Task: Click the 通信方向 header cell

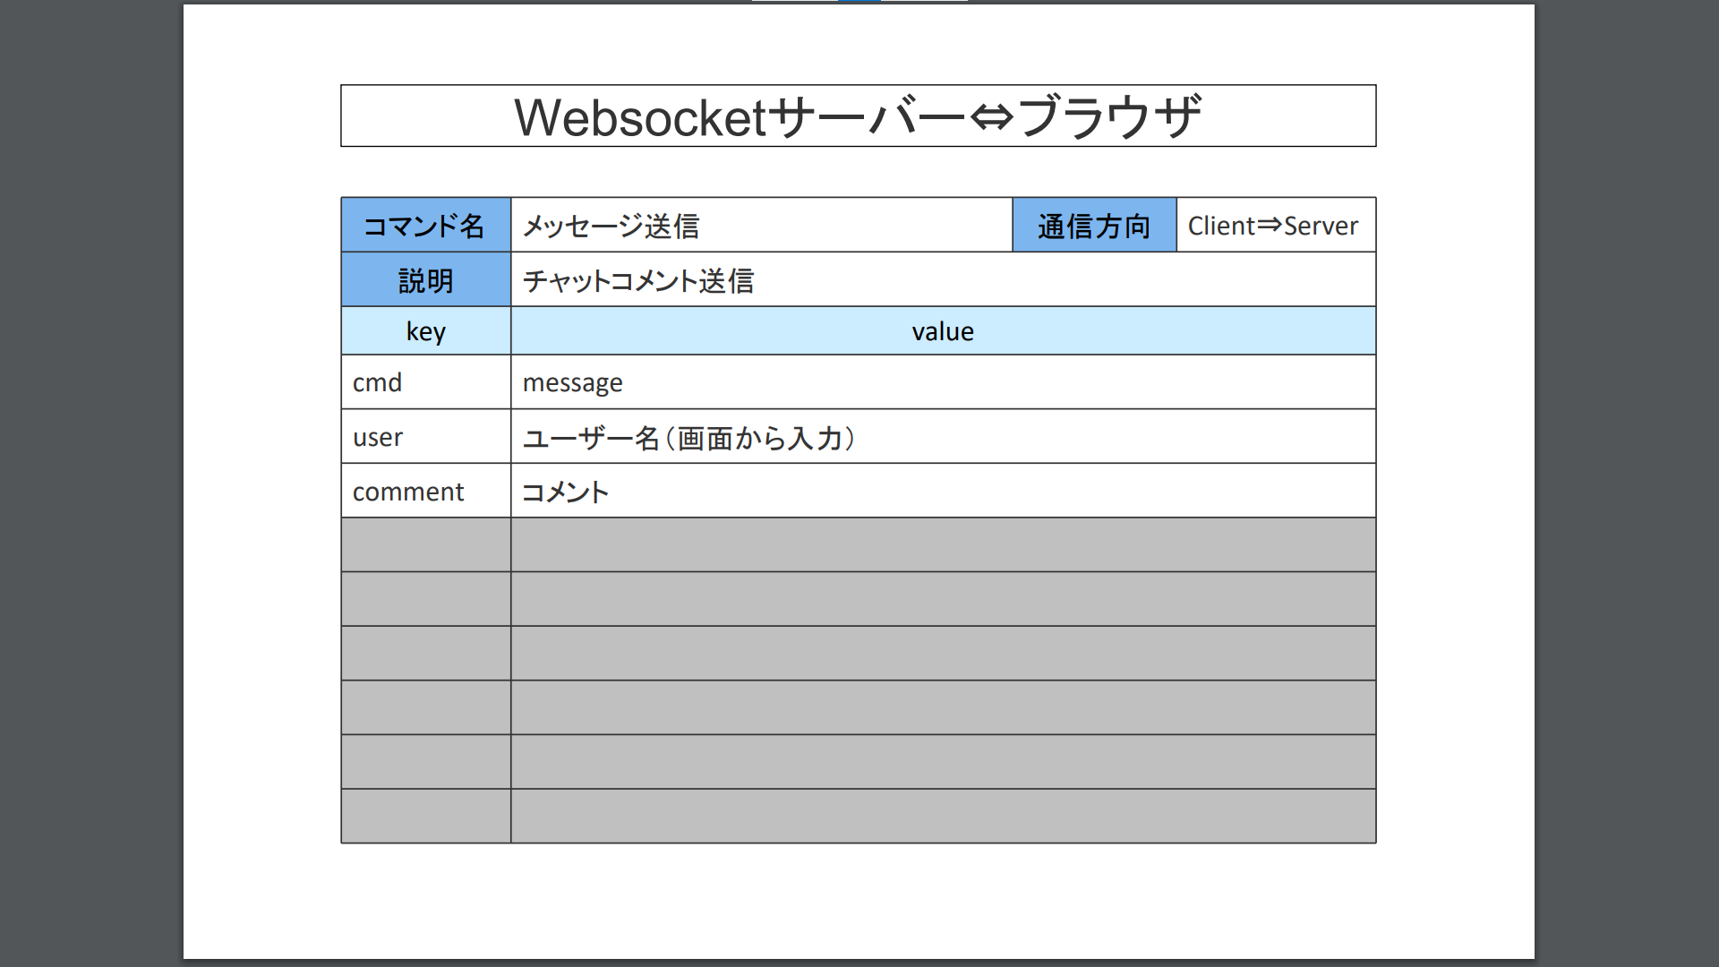Action: (x=1094, y=226)
